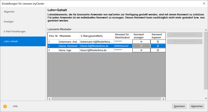Copy password for Iduna, Ingo
This screenshot has height=112, width=208.
click(158, 50)
